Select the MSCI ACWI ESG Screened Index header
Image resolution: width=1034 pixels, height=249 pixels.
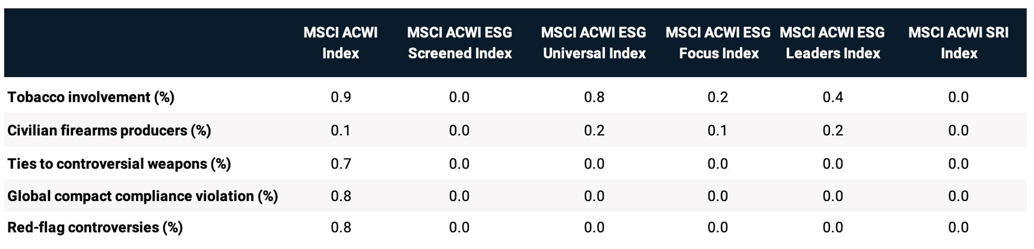point(459,42)
